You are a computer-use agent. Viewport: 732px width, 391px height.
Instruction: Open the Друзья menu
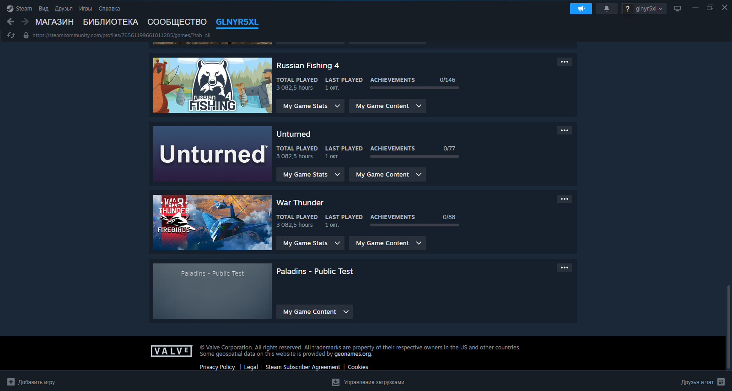[64, 9]
